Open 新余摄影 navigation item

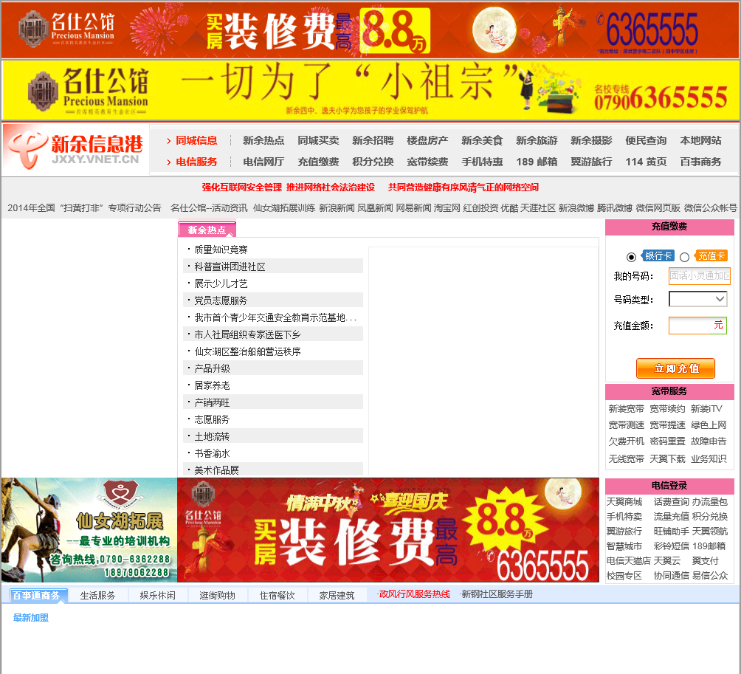pos(591,140)
